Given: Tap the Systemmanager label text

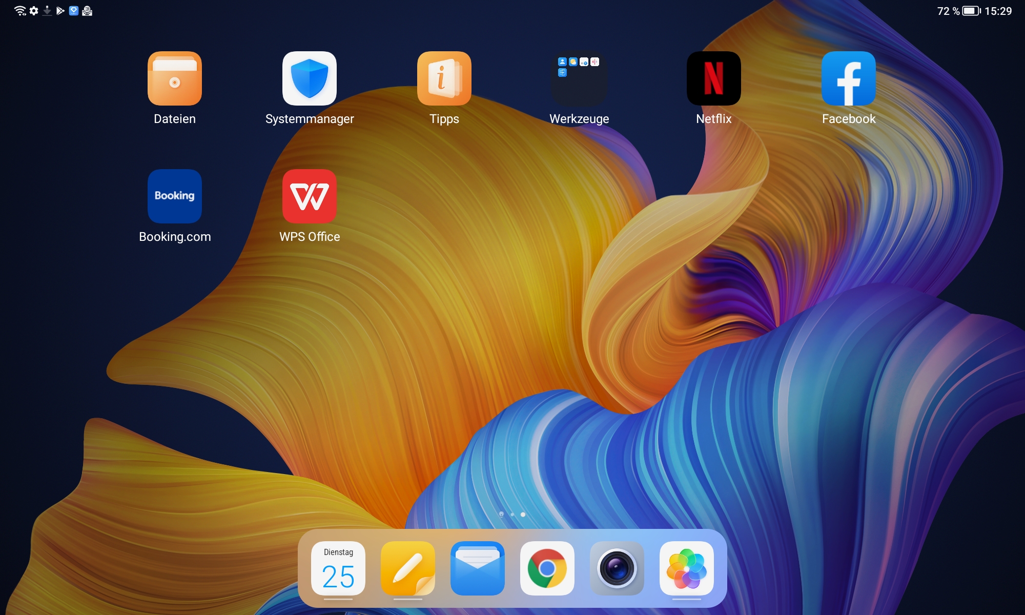Looking at the screenshot, I should [310, 119].
